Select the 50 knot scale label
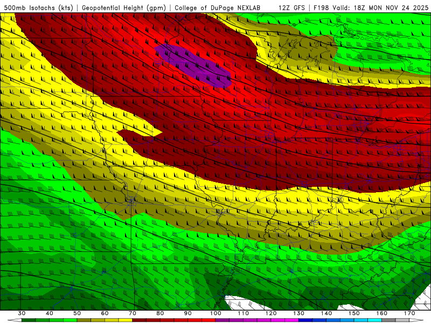Screen dimensions: 431x323 77,313
